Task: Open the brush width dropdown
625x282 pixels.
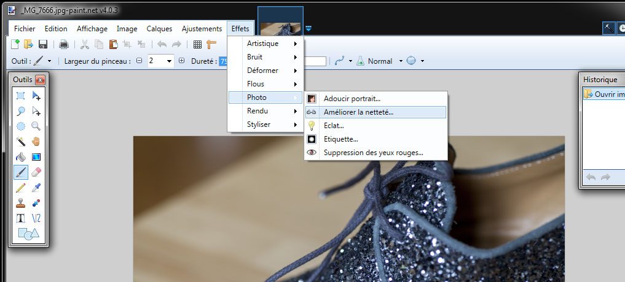Action: pos(169,61)
